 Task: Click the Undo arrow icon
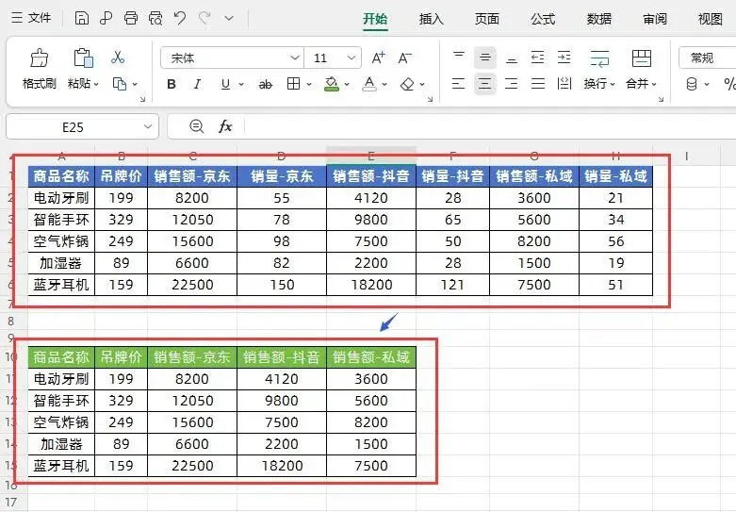[180, 18]
